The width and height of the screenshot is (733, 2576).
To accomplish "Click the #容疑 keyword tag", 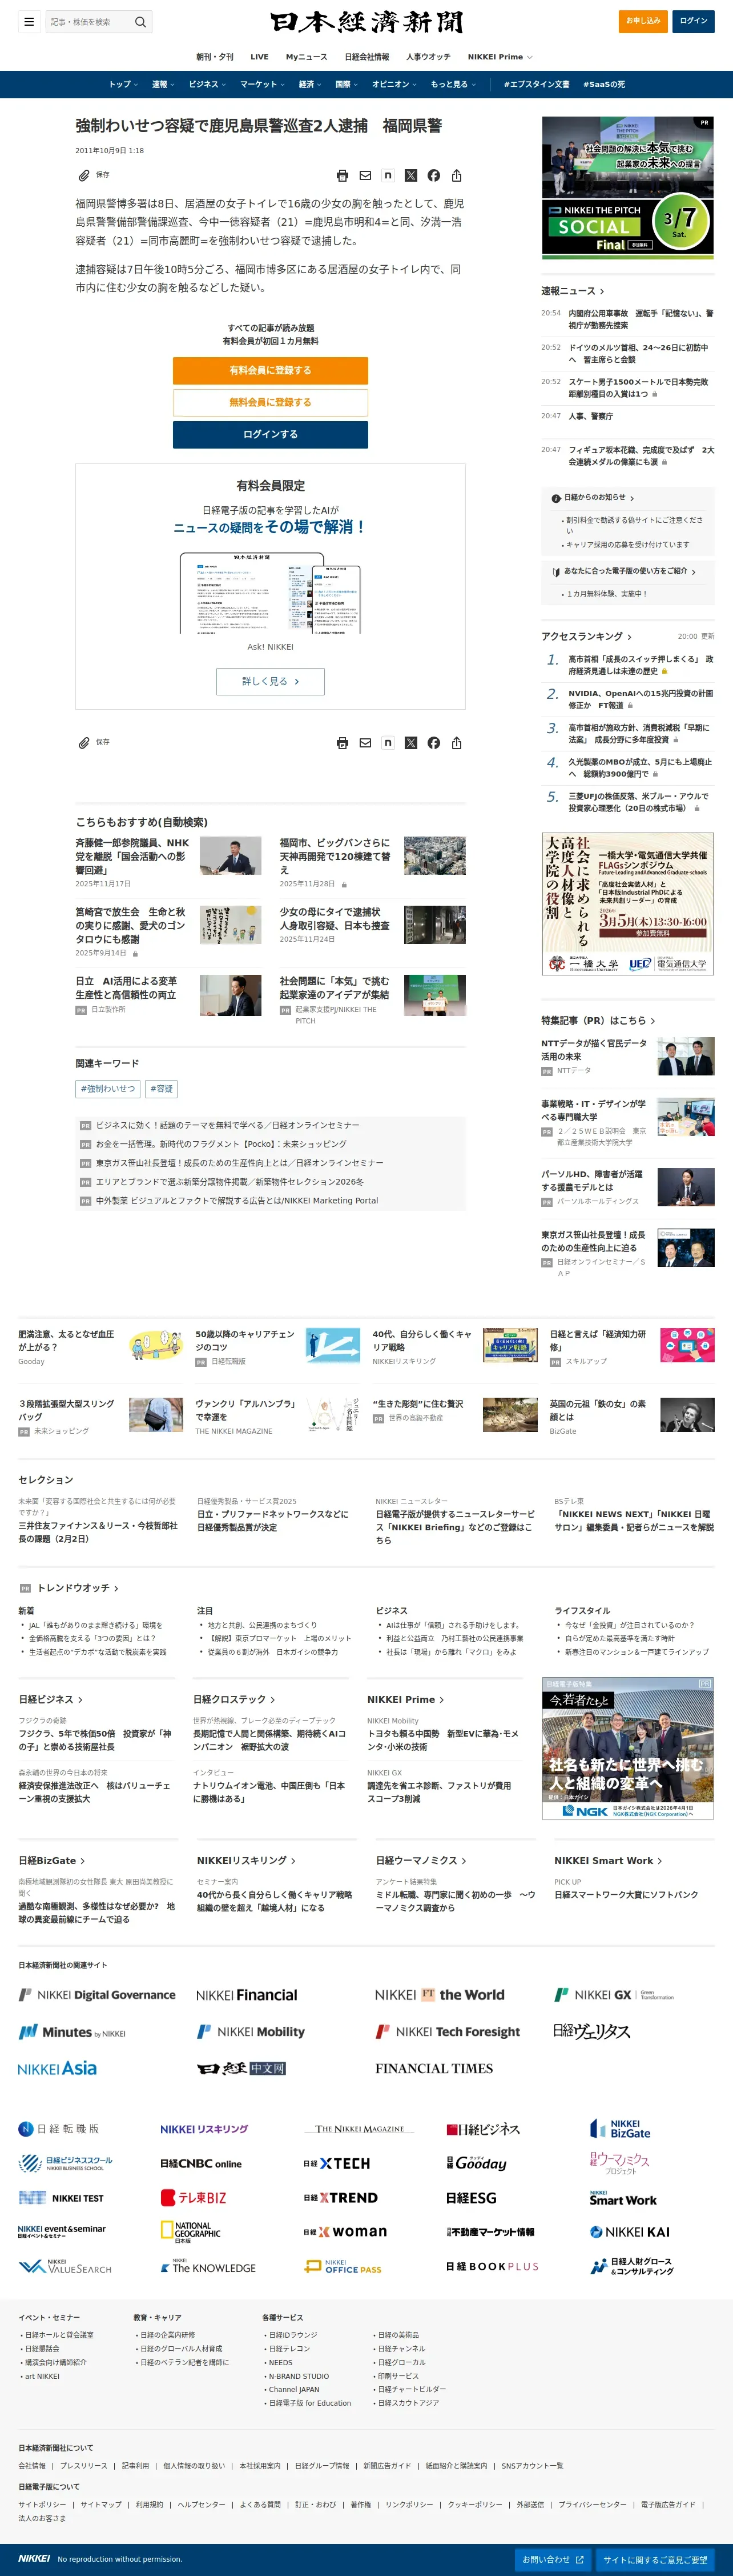I will (162, 1089).
